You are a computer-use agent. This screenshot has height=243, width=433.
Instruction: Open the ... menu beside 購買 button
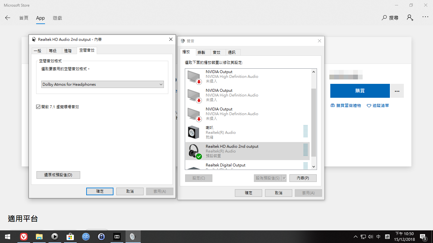point(397,91)
